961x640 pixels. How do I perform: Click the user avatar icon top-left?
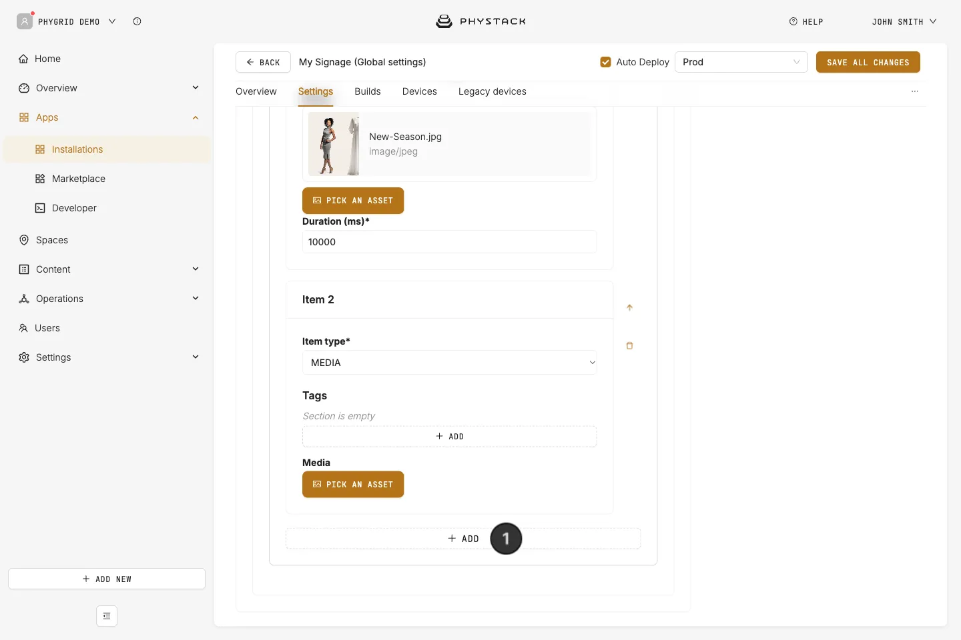[25, 21]
